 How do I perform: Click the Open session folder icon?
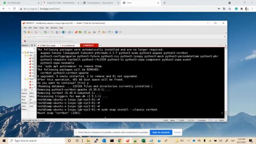(29, 32)
